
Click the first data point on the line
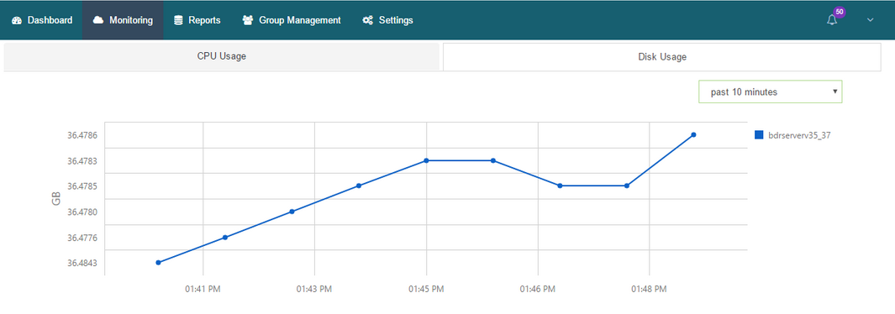coord(158,263)
